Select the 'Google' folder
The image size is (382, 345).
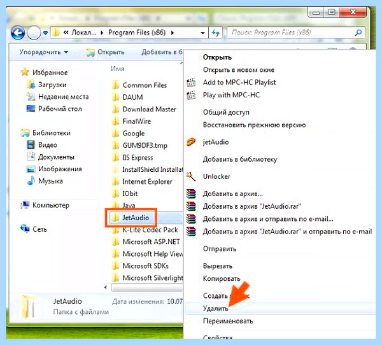coord(129,133)
